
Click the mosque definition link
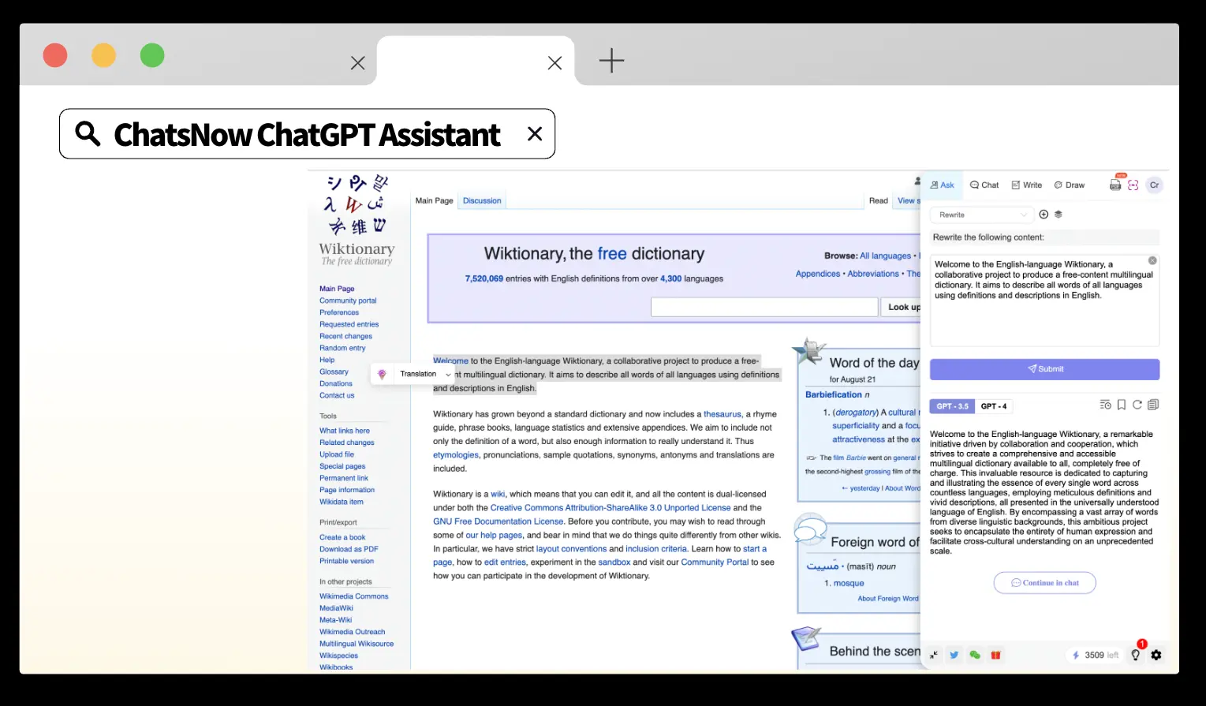click(x=849, y=583)
